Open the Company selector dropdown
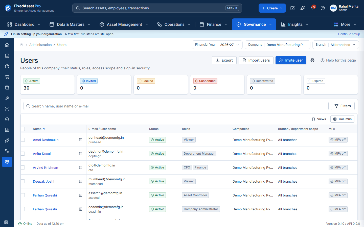Image resolution: width=364 pixels, height=227 pixels. [277, 45]
